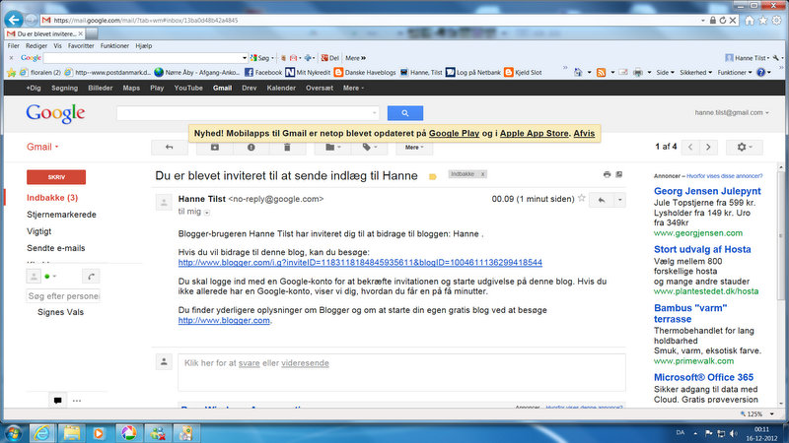Open the Funktioner browser menu
Image resolution: width=789 pixels, height=443 pixels.
pyautogui.click(x=114, y=45)
